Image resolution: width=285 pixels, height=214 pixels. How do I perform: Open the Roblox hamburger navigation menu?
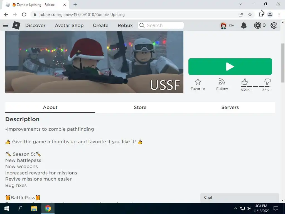tap(6, 25)
